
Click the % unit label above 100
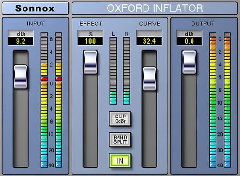[x=90, y=34]
